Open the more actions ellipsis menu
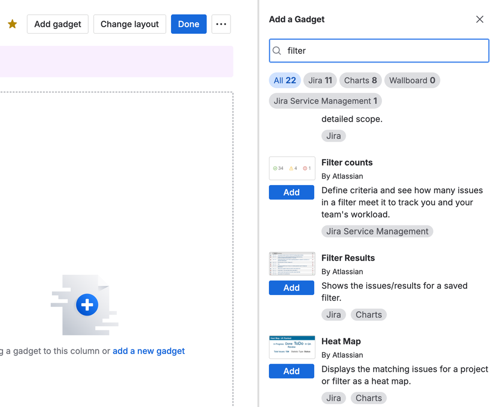 [221, 24]
